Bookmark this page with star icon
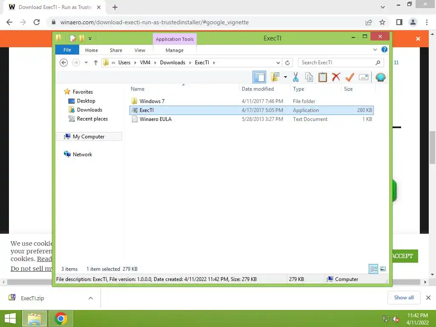Viewport: 436px width, 327px height. [382, 22]
